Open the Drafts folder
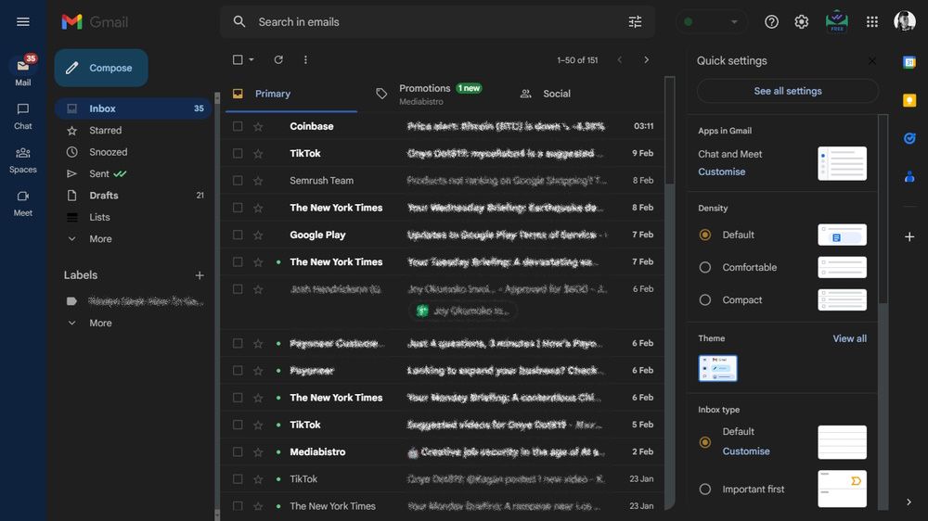Viewport: 928px width, 521px height. (x=133, y=196)
